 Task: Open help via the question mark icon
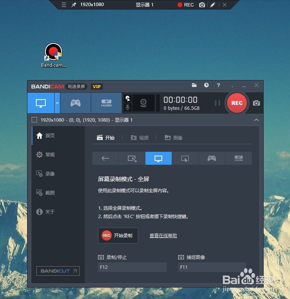218,85
